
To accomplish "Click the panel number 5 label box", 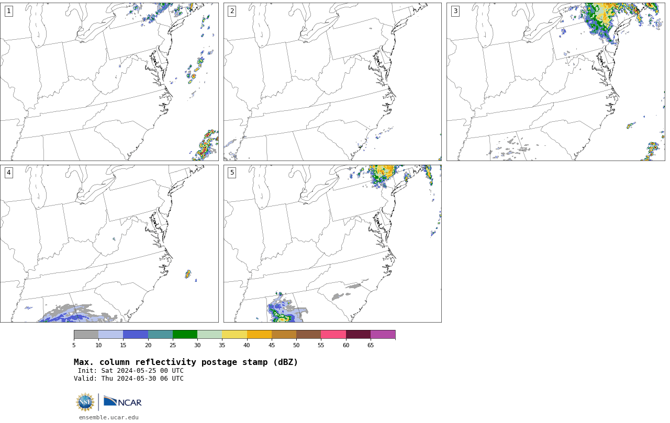I will coord(232,173).
